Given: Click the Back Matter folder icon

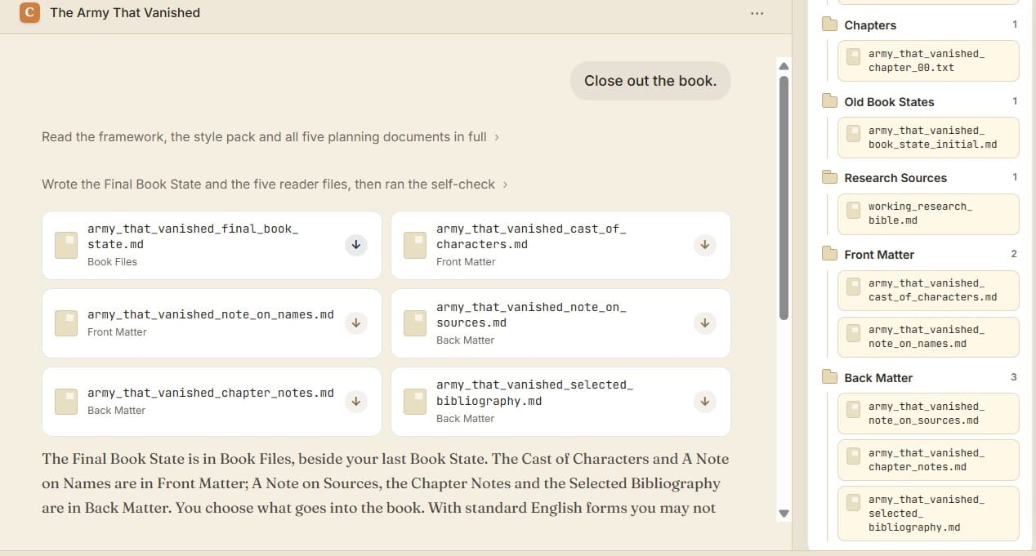Looking at the screenshot, I should pyautogui.click(x=830, y=377).
